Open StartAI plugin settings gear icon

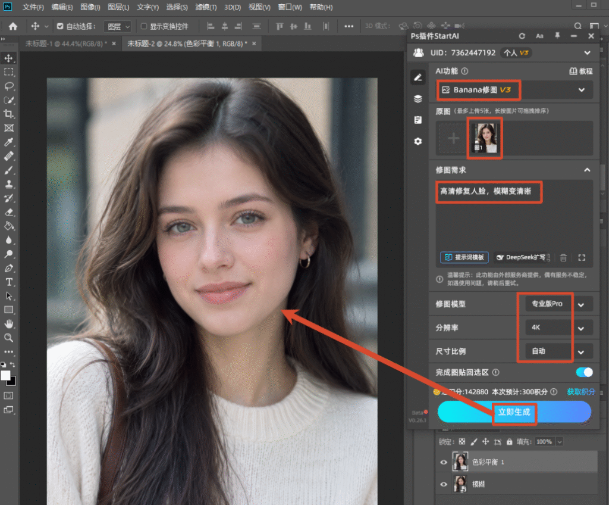pos(418,141)
